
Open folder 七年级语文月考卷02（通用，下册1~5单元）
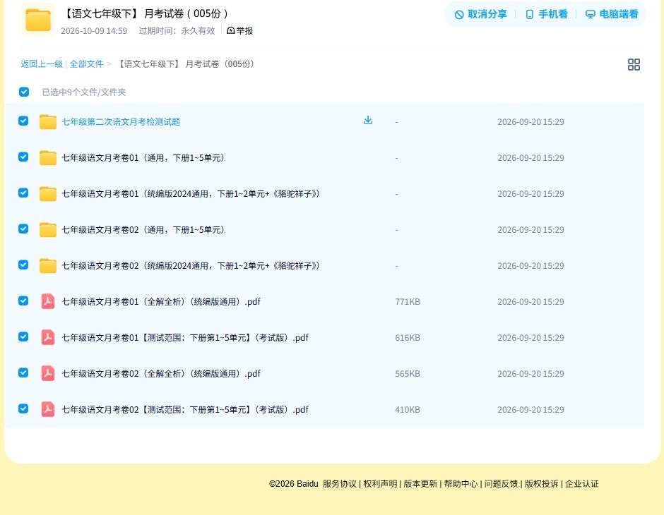[143, 229]
